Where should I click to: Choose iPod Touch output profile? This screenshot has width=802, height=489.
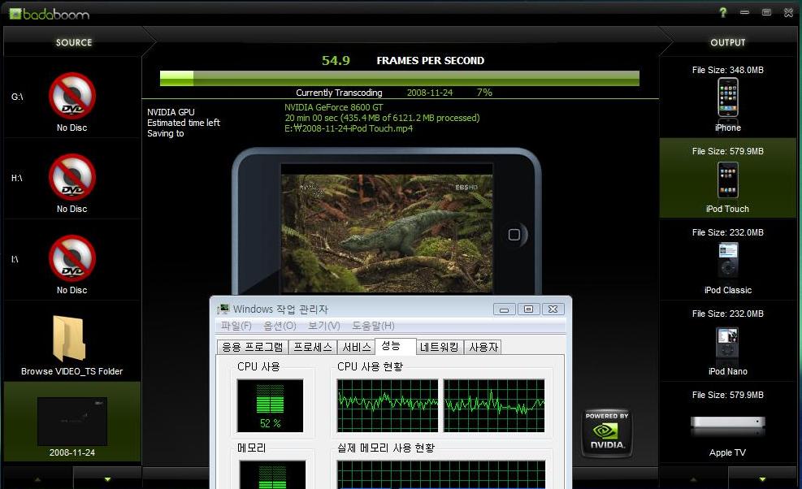tap(727, 180)
